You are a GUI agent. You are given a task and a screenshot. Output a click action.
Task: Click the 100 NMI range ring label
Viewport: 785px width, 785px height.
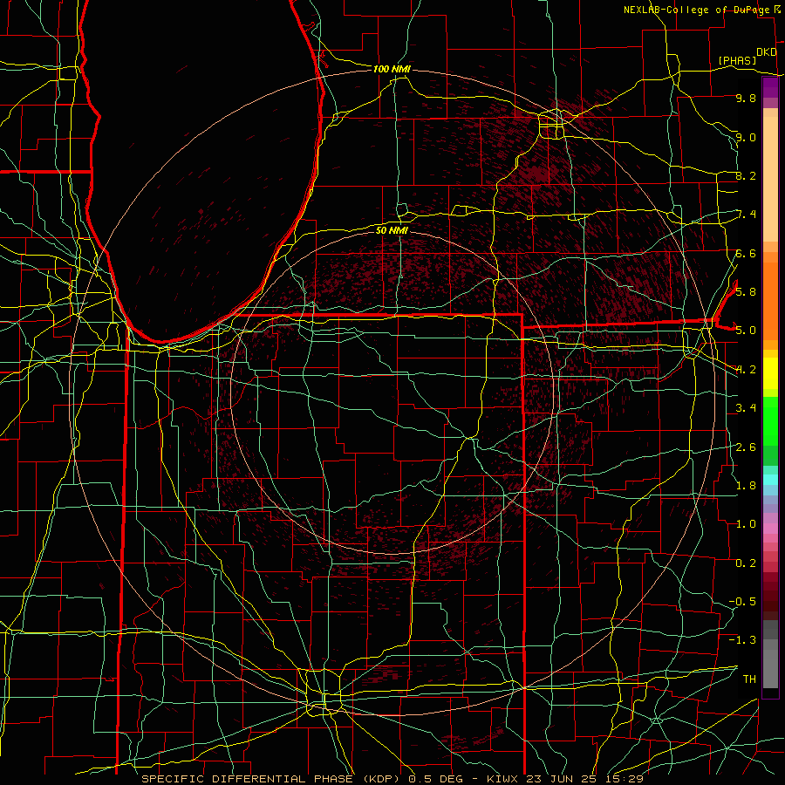click(x=392, y=69)
